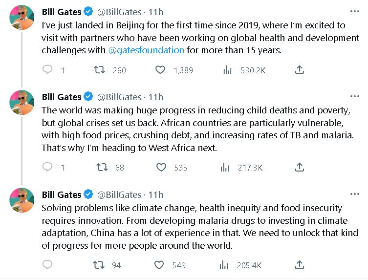Retweet the Beijing landing tweet
Image resolution: width=368 pixels, height=280 pixels.
click(100, 70)
